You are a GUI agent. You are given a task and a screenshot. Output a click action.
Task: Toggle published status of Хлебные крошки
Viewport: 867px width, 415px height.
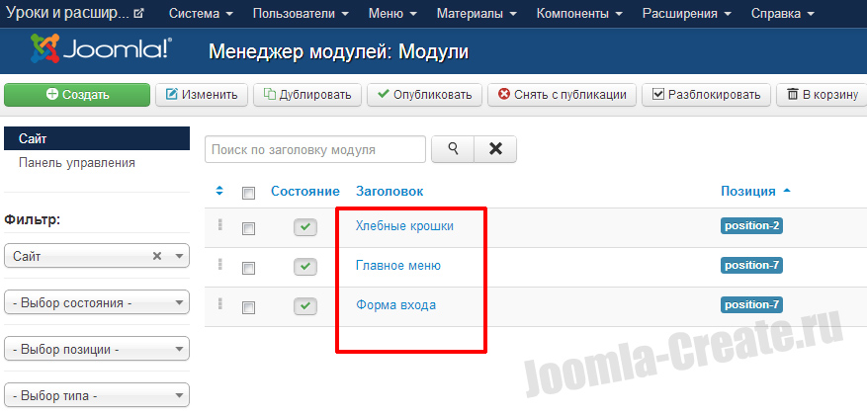click(305, 228)
